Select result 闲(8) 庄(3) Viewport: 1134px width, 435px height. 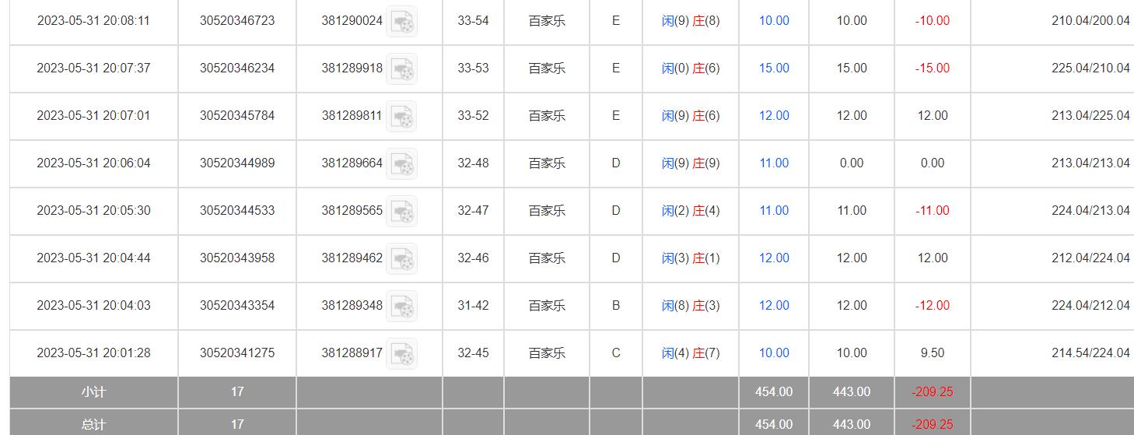pos(691,306)
